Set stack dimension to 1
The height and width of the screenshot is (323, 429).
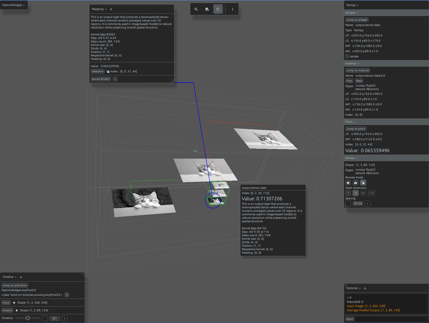point(348,193)
